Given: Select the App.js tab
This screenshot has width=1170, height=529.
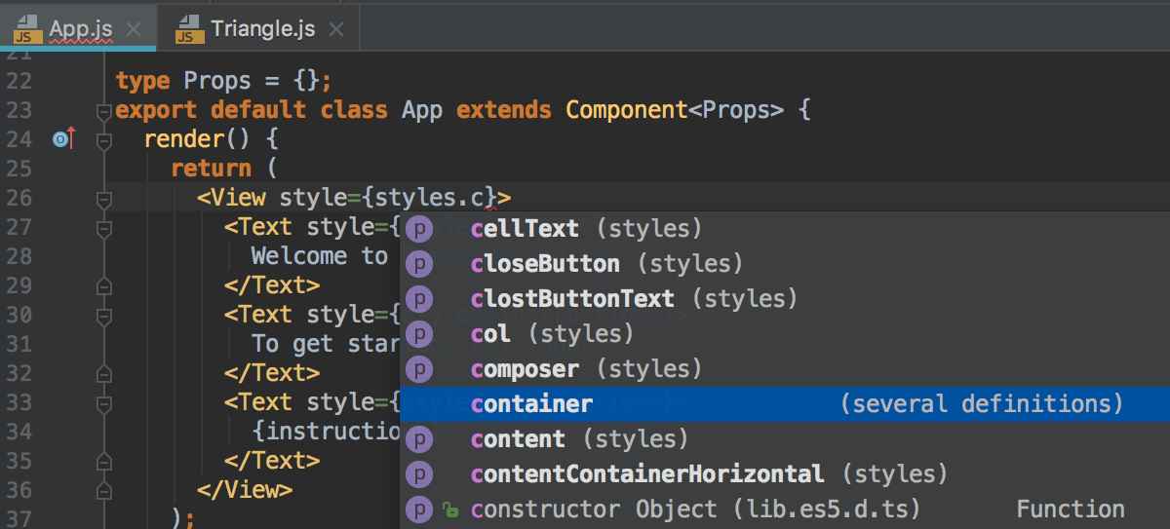Looking at the screenshot, I should [80, 28].
